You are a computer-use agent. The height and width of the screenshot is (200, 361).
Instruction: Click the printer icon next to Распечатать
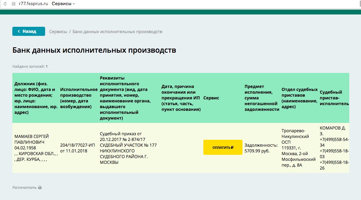click(40, 188)
